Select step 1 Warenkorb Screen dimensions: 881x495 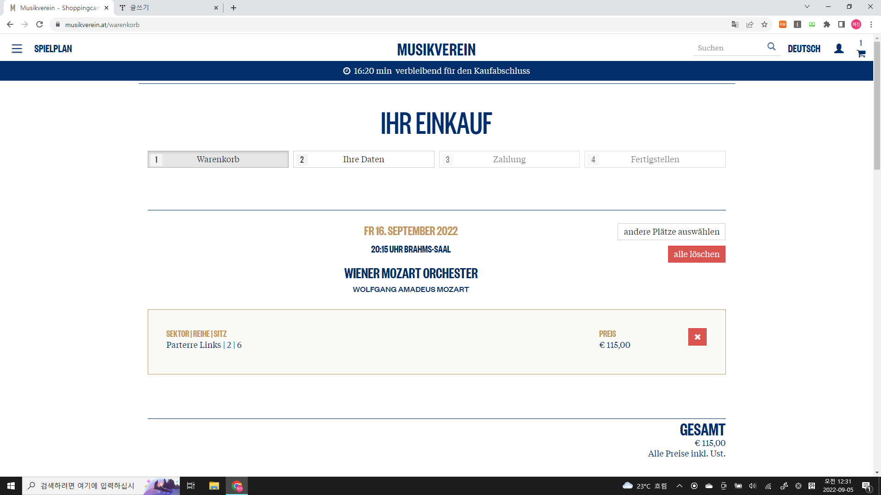(x=218, y=159)
